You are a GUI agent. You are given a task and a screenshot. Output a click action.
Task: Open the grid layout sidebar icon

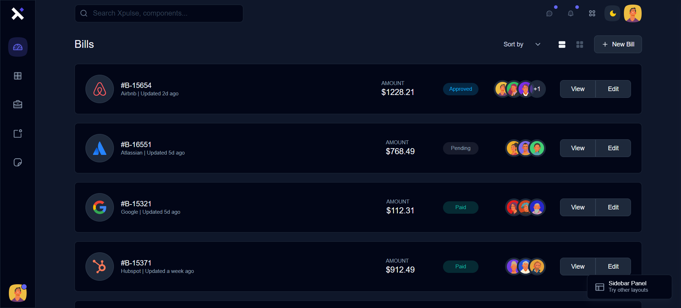coord(18,76)
